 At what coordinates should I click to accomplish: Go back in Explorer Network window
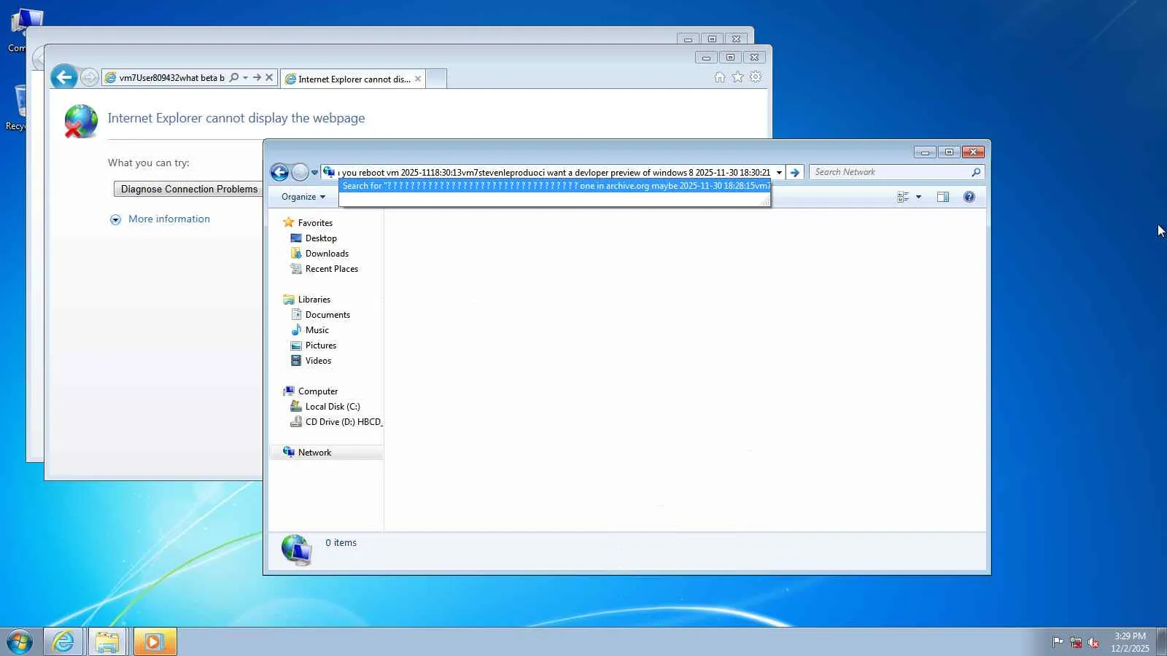(x=279, y=172)
